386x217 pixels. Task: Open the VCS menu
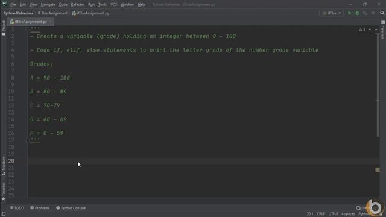tap(114, 5)
